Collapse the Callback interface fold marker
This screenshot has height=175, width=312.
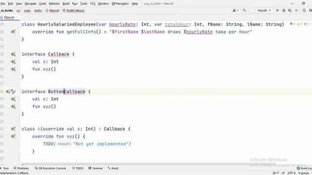pyautogui.click(x=20, y=54)
